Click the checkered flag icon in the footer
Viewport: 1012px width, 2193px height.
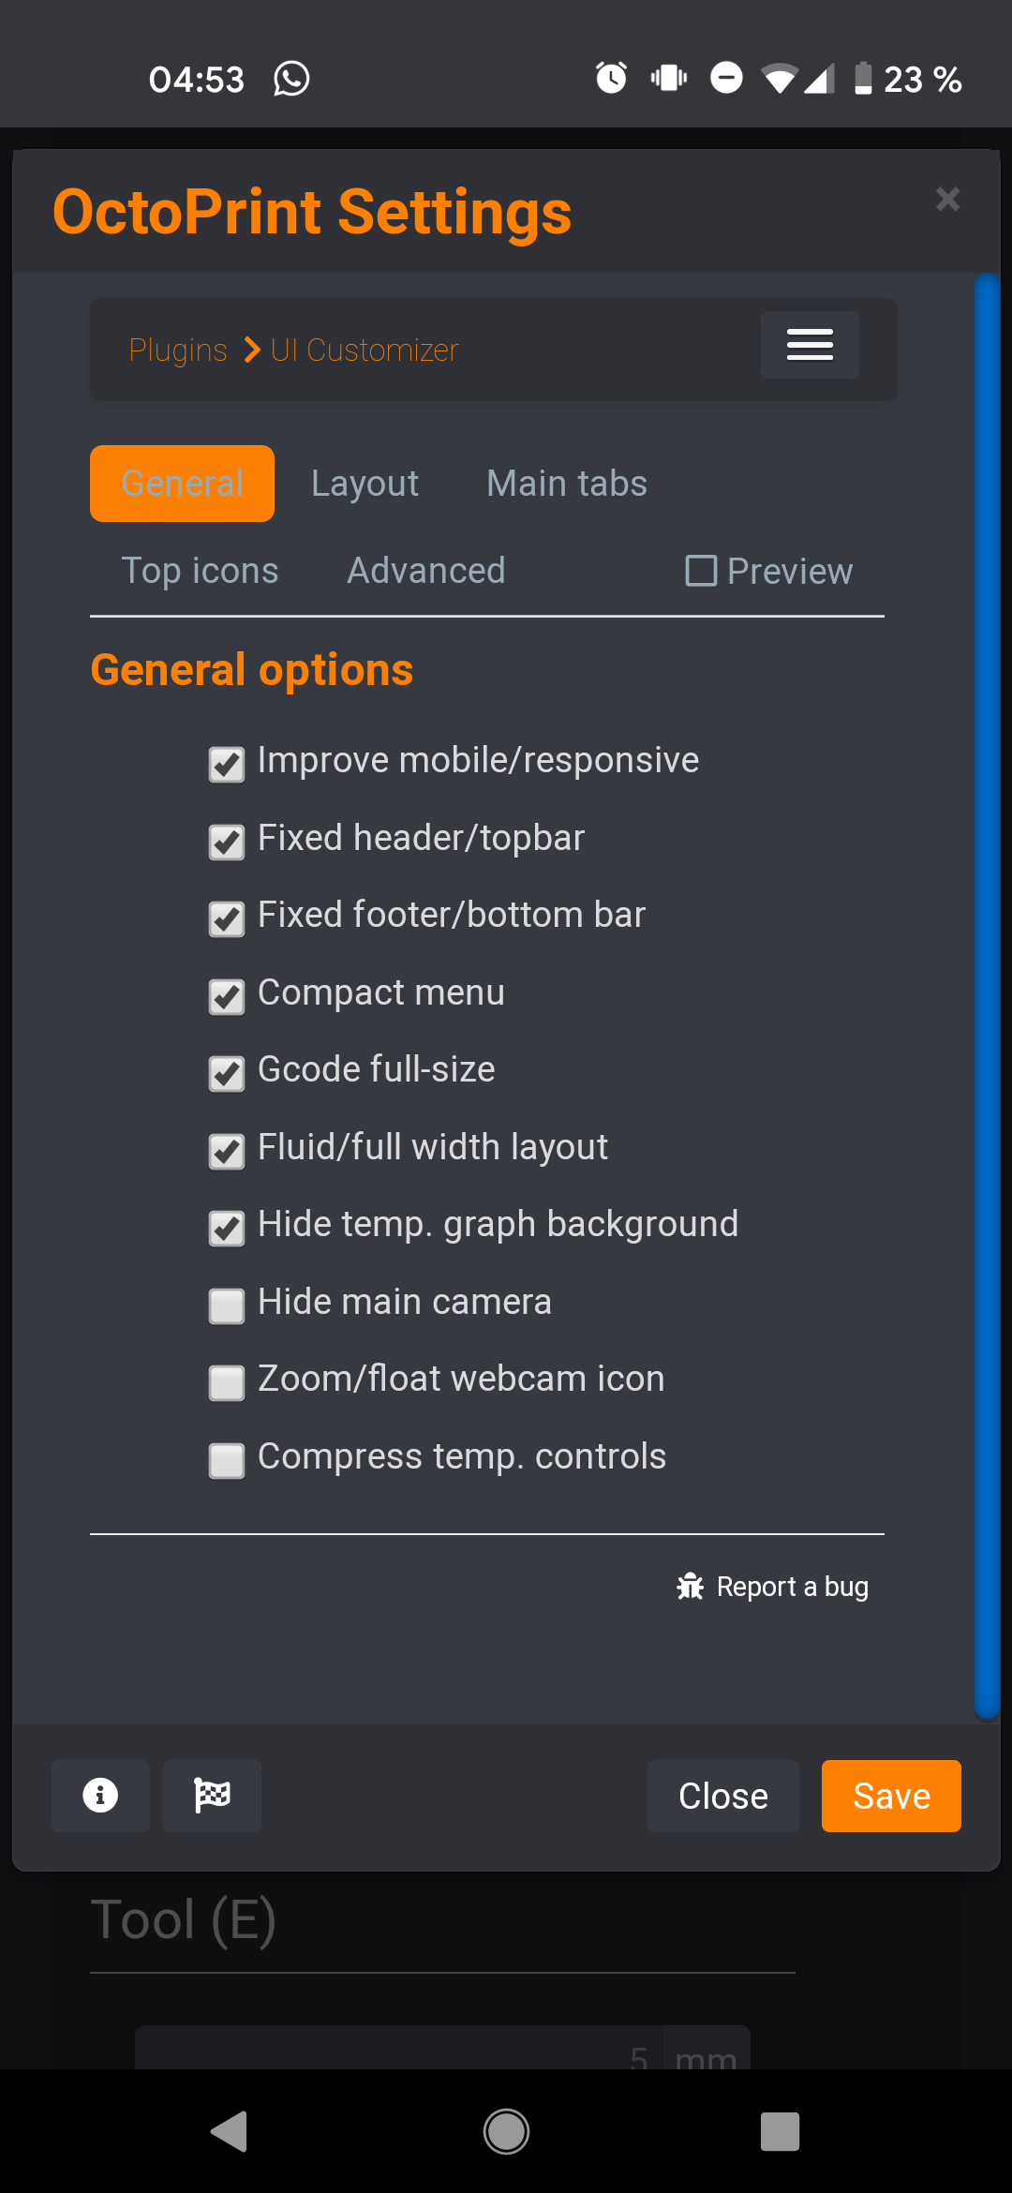point(212,1796)
